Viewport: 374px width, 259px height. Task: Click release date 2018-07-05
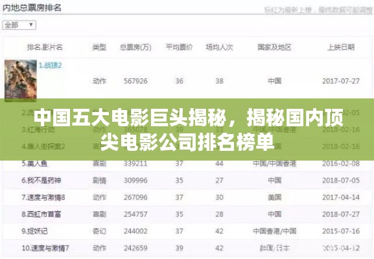pos(341,181)
